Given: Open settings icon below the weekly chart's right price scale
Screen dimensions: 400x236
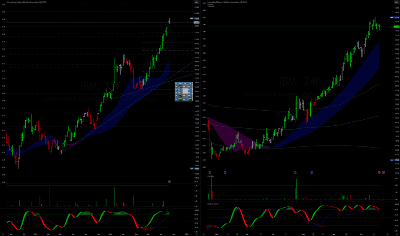Looking at the screenshot, I should coord(197,234).
